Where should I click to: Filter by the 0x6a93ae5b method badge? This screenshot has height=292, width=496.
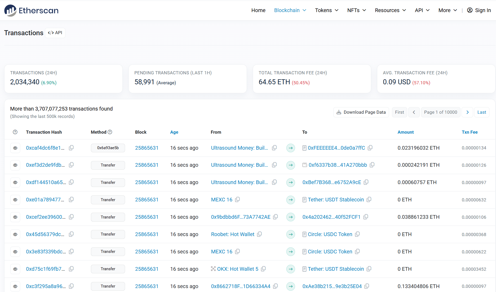(108, 148)
